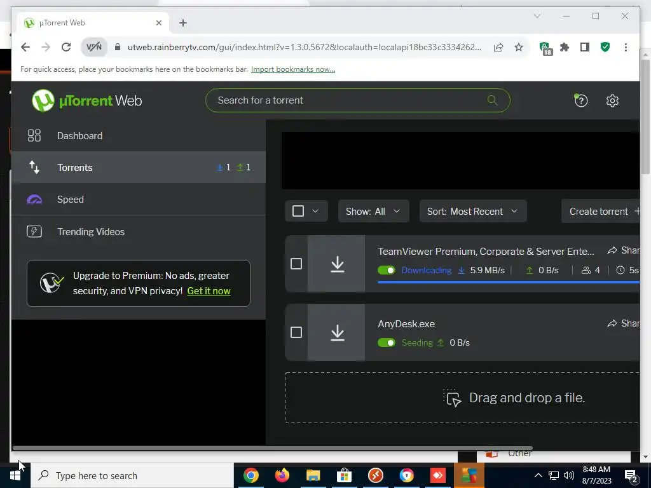Open Chrome from the taskbar
The height and width of the screenshot is (488, 651).
coord(250,475)
